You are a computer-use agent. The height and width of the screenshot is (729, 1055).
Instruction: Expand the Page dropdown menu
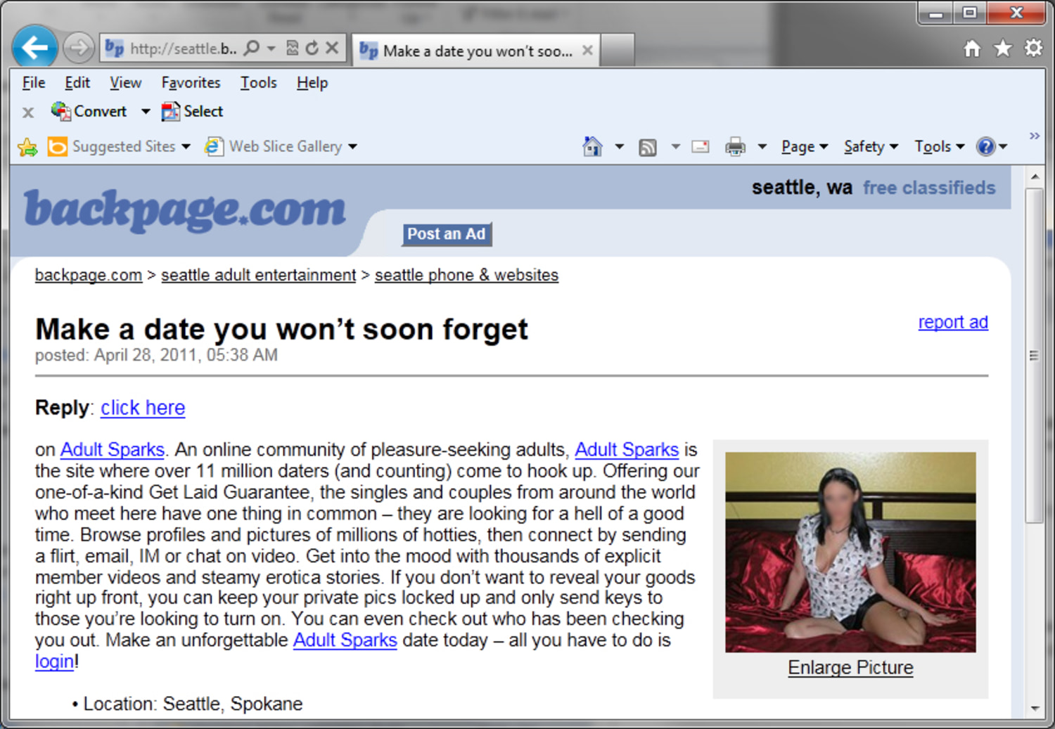(805, 146)
